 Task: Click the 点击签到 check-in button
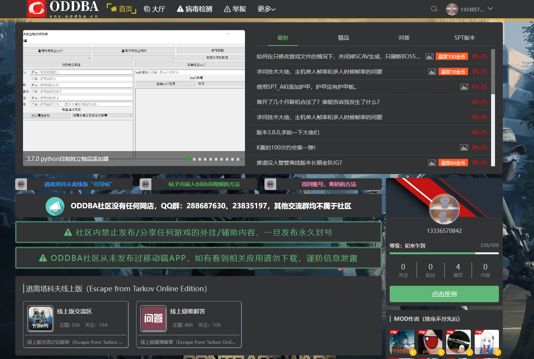point(444,294)
